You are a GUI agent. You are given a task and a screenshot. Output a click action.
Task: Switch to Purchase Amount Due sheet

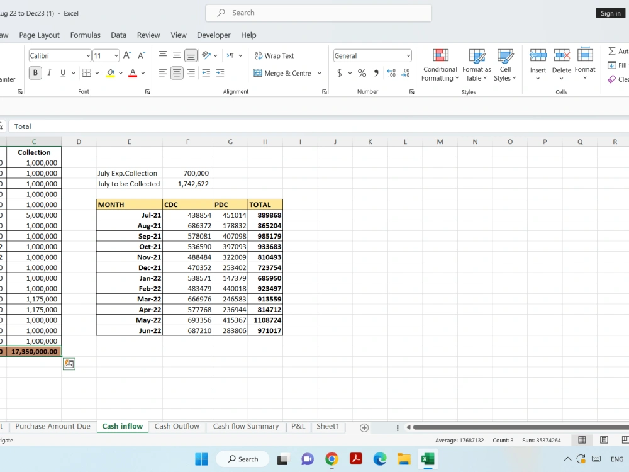point(53,426)
